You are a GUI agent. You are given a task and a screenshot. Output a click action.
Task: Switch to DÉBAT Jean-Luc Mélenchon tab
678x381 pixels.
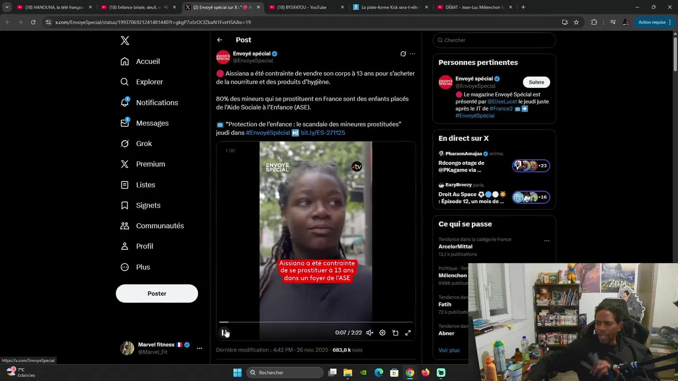474,7
